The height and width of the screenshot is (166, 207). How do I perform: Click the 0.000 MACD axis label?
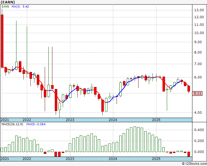(x=199, y=152)
